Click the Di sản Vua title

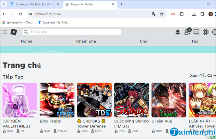[x=161, y=121]
